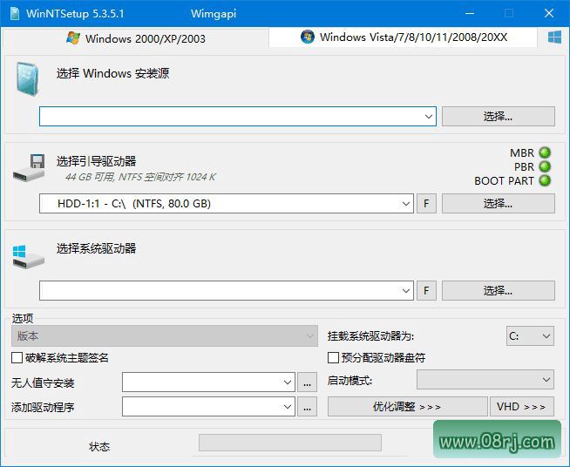Minimize the WinNTSetup window
Screen dimensions: 570x467
470,13
